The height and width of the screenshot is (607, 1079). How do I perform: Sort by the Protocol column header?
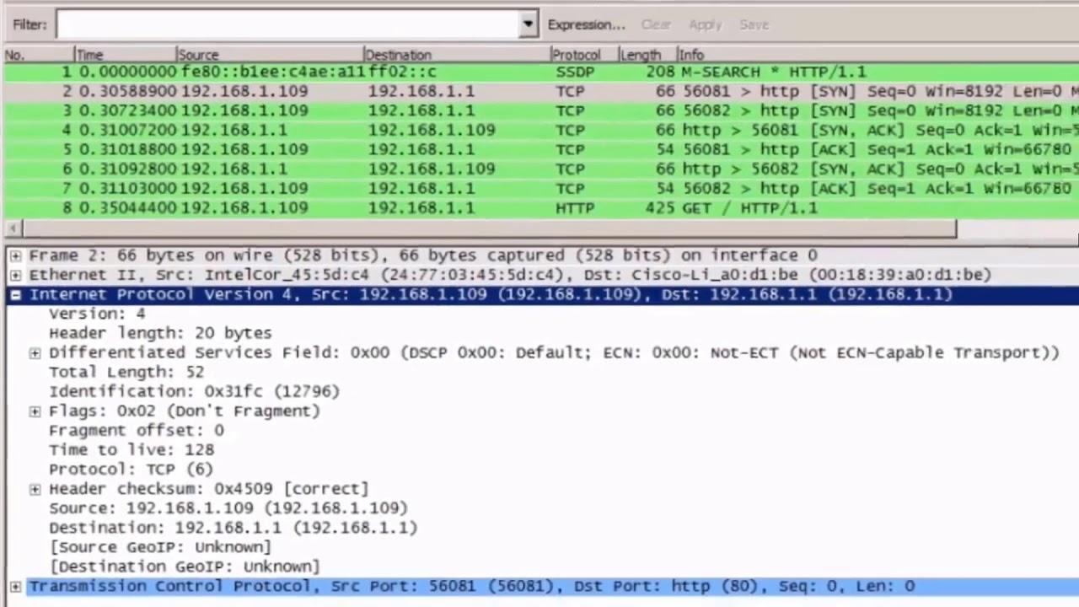pos(584,55)
